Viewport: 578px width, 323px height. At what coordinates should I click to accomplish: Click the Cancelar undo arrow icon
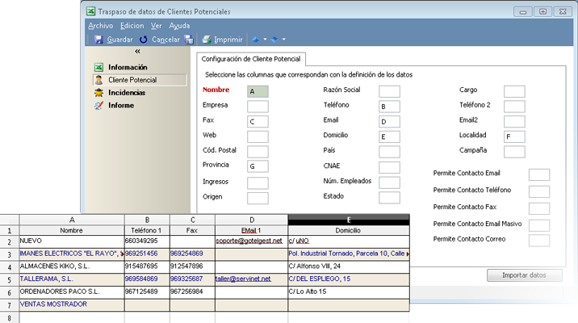pos(144,40)
